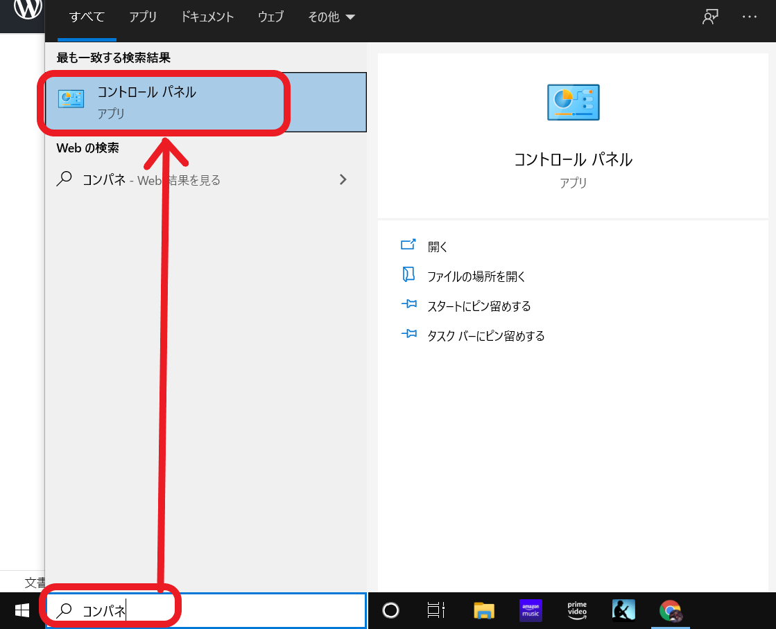Viewport: 776px width, 629px height.
Task: Open Cortana circle icon on taskbar
Action: pyautogui.click(x=390, y=611)
